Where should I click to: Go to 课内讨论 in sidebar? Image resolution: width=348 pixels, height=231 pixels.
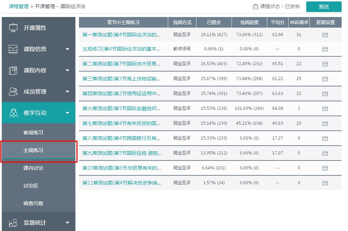click(x=33, y=168)
